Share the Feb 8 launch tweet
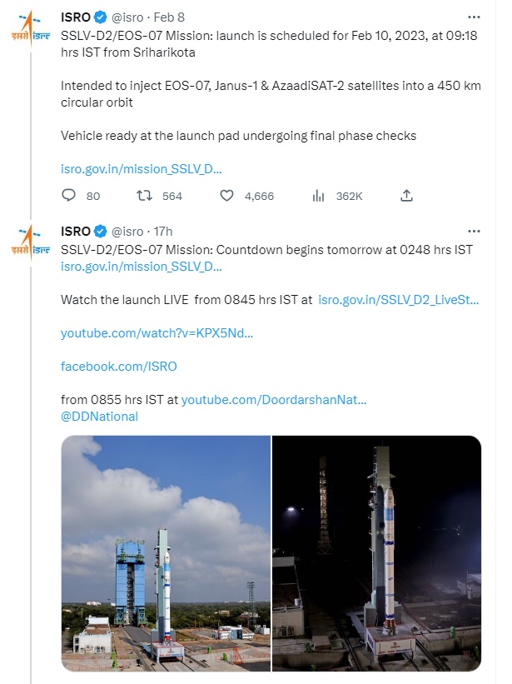The image size is (512, 684). pyautogui.click(x=406, y=196)
